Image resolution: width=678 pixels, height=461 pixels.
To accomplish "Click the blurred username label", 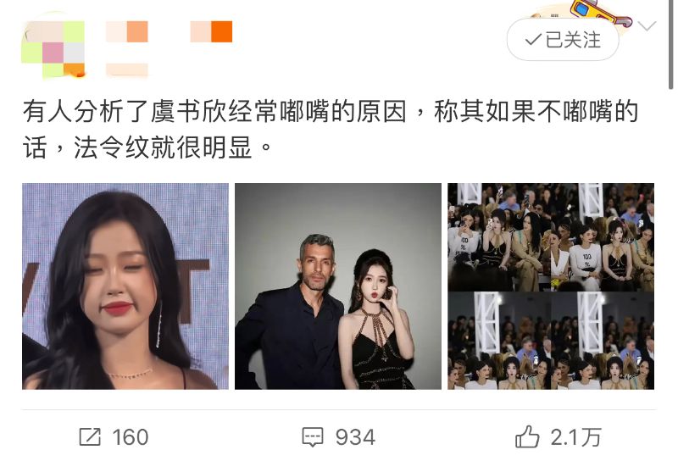I will coord(127,31).
